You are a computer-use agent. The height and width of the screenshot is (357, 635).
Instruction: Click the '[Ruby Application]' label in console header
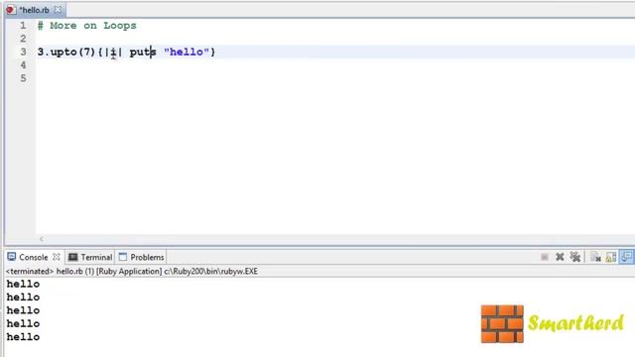click(x=129, y=271)
